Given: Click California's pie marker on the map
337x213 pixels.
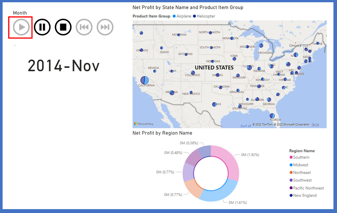Looking at the screenshot, I should click(144, 80).
